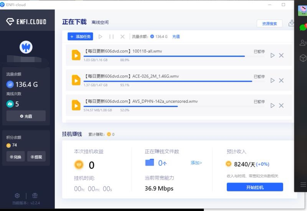
Task: Click the ENFI.CLOUD logo
Action: 26,21
